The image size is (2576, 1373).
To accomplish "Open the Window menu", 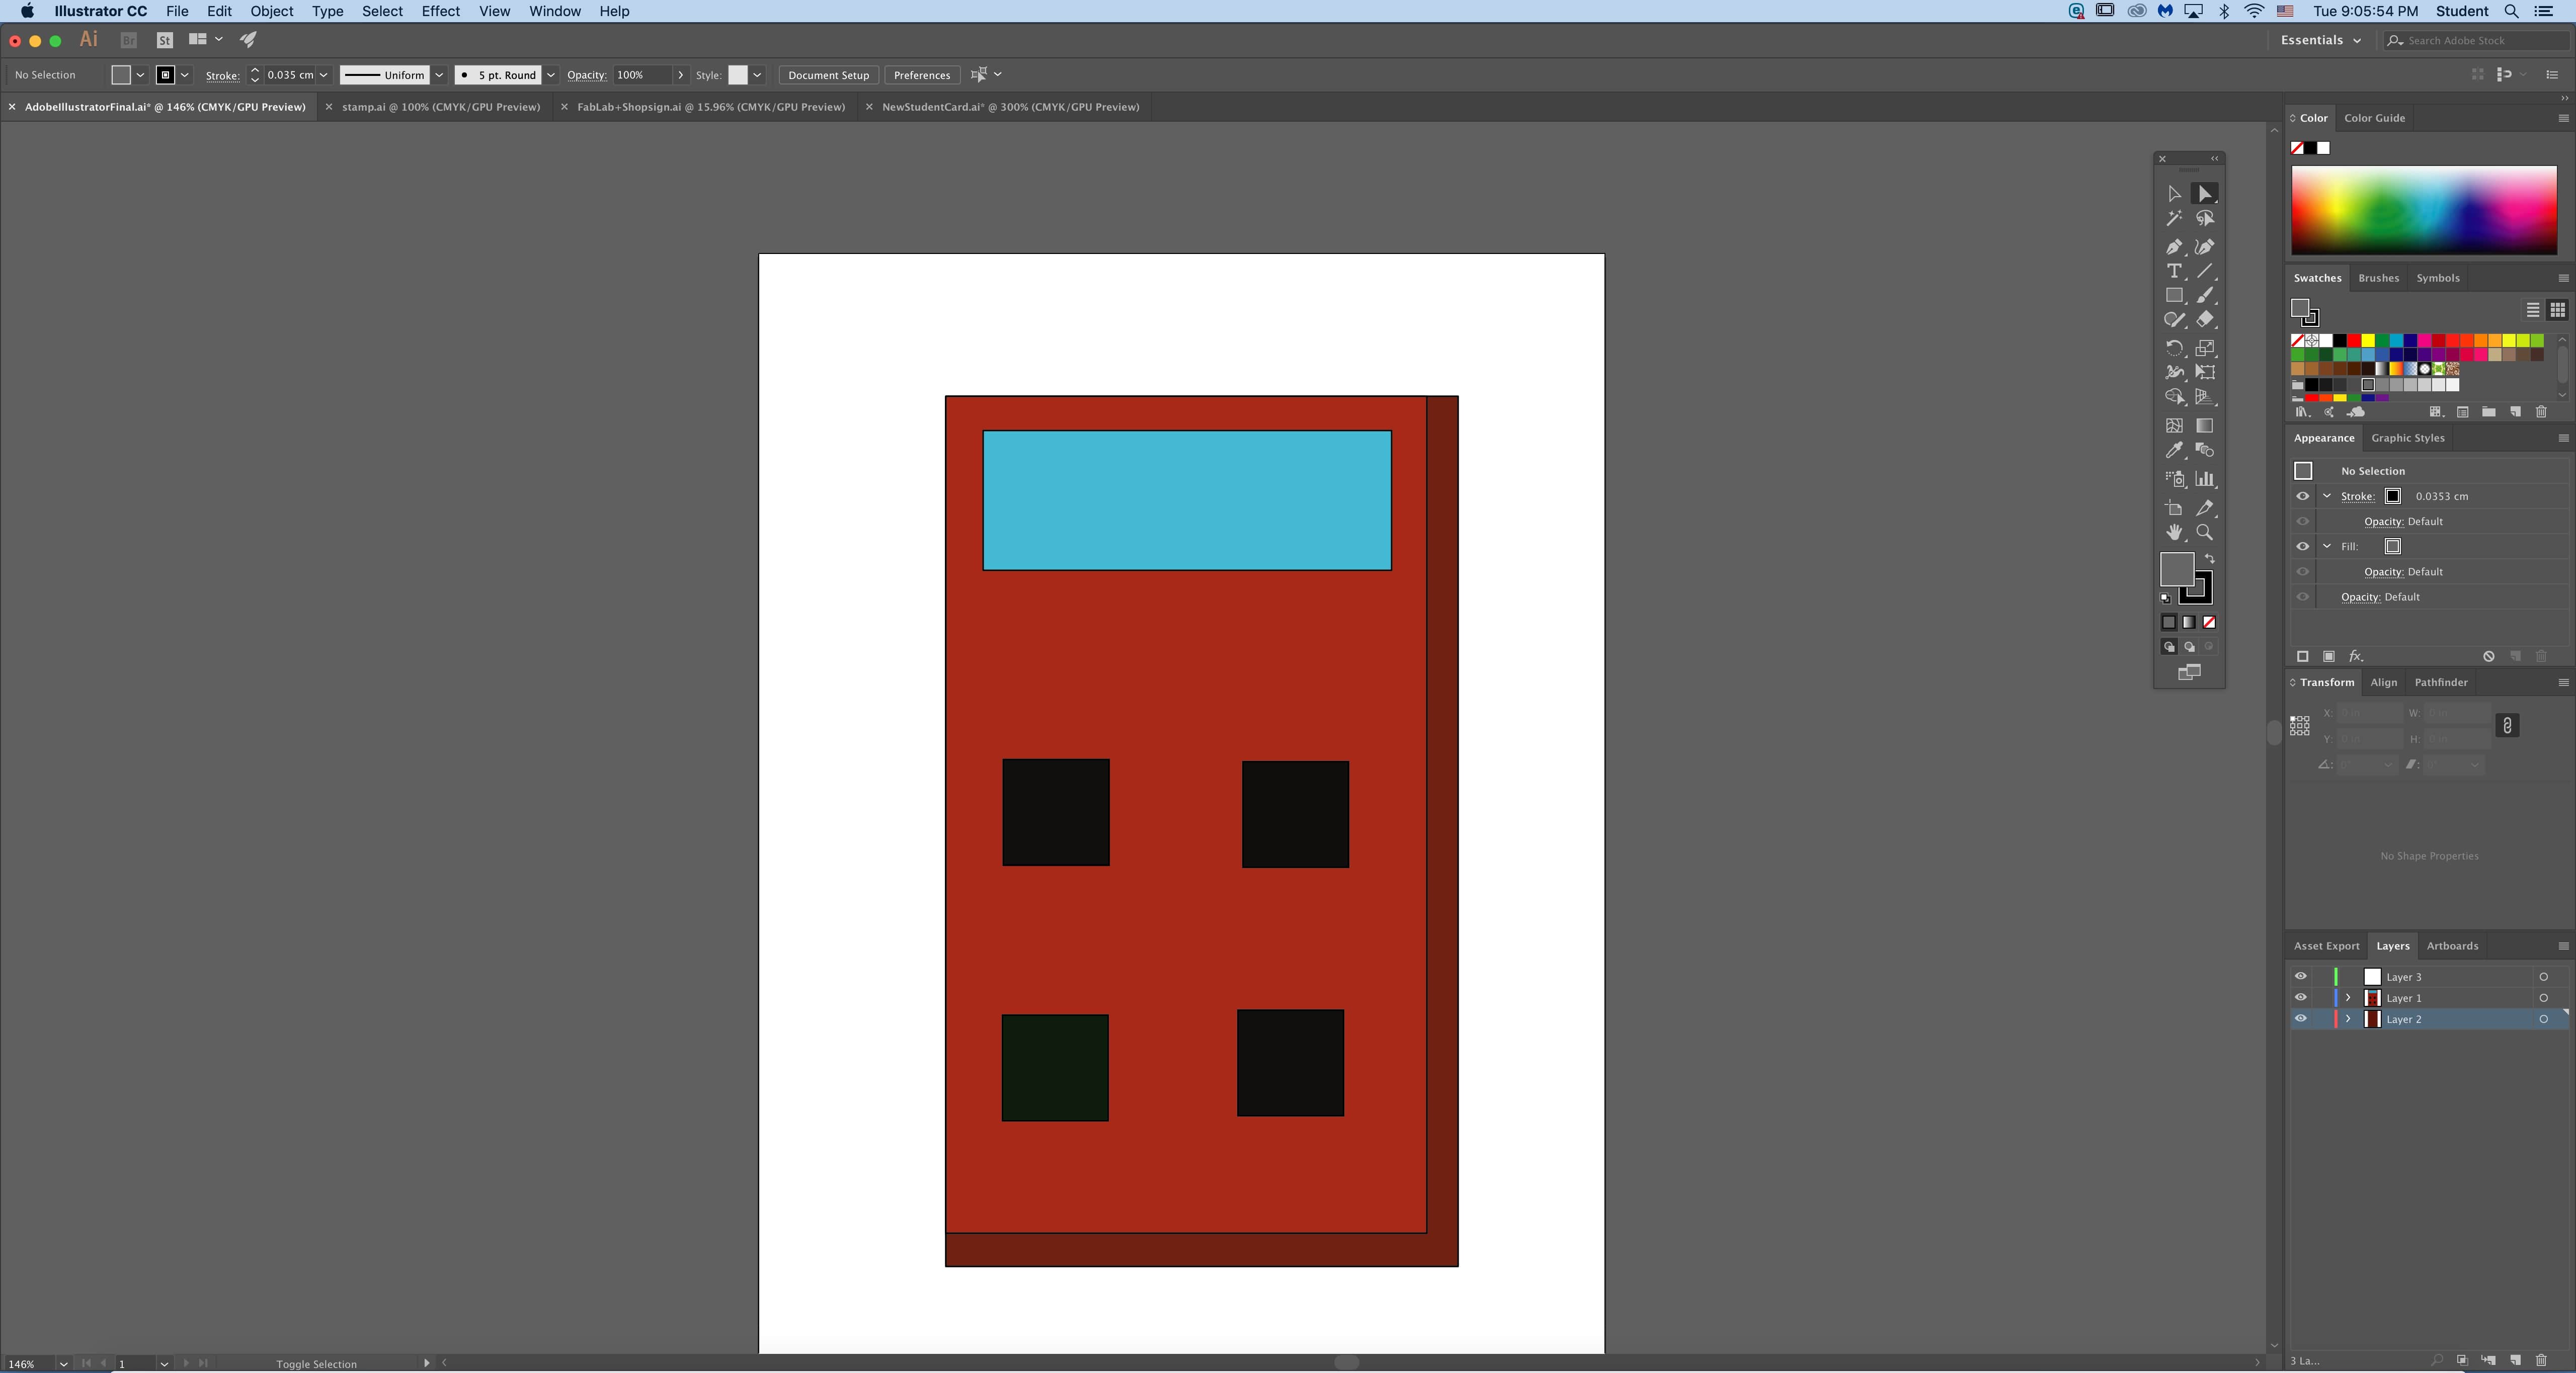I will [x=554, y=11].
